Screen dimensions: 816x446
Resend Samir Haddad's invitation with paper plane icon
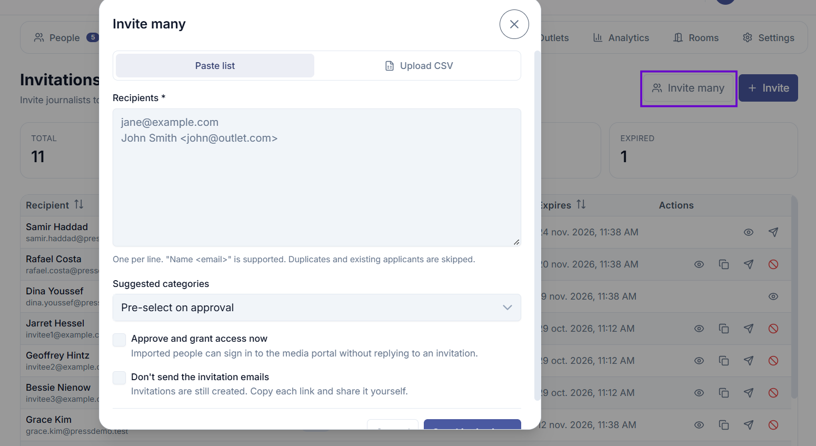(773, 232)
